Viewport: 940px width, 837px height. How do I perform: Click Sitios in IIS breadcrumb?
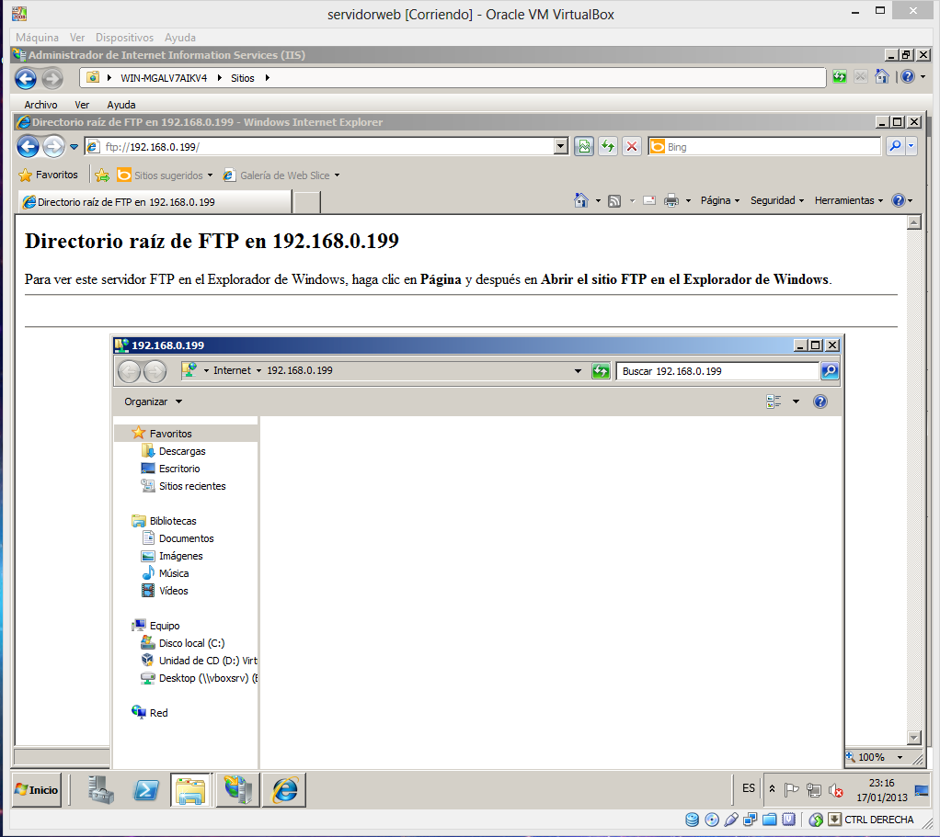click(242, 78)
